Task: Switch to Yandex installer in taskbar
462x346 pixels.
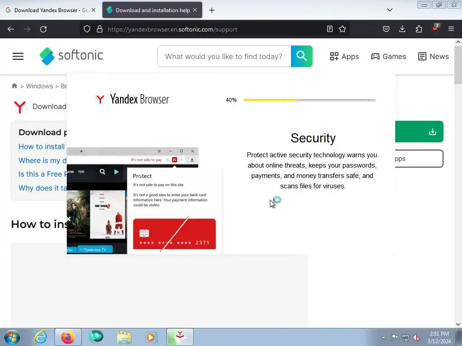Action: (180, 337)
